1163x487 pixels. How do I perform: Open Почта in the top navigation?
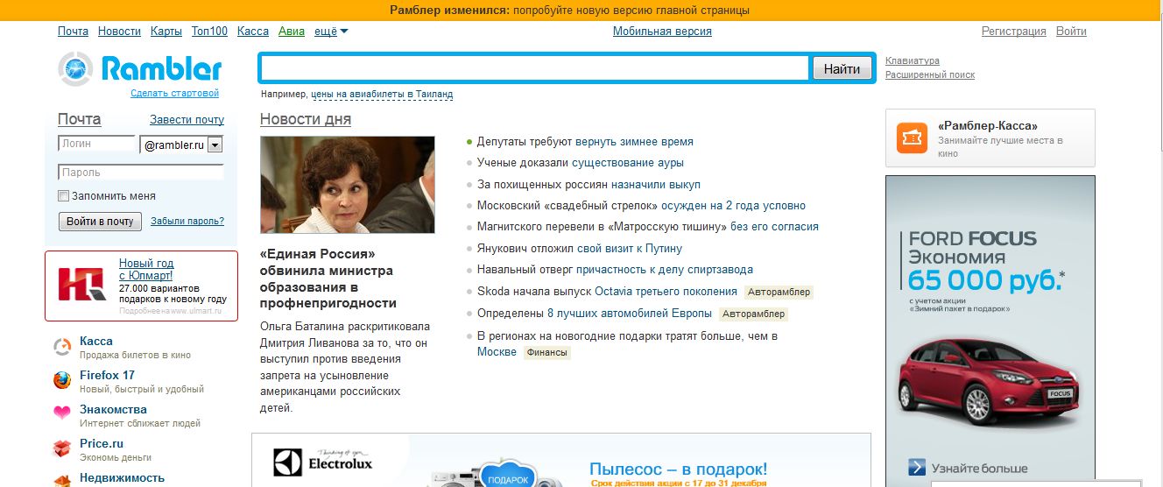point(73,32)
